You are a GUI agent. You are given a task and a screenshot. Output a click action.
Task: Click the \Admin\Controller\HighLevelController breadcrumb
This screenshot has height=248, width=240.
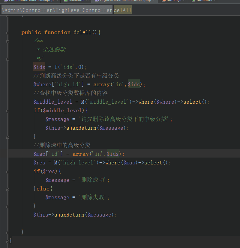click(x=57, y=10)
